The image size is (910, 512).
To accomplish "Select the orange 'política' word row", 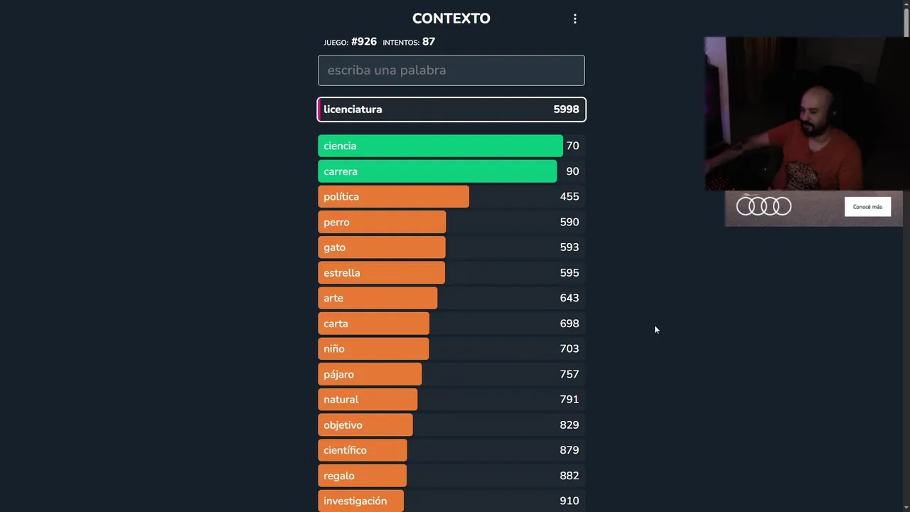I will click(x=393, y=197).
